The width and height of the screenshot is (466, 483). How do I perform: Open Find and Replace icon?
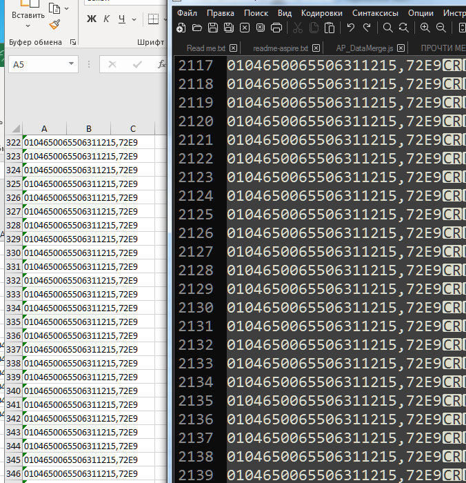point(404,28)
